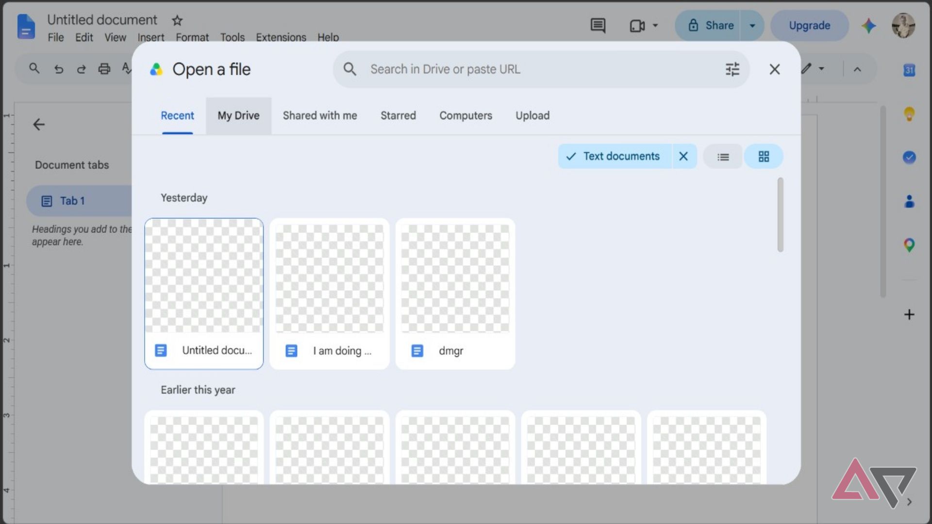Open the comment history icon
This screenshot has width=932, height=524.
(598, 25)
